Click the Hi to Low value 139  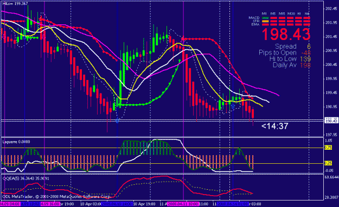[x=305, y=59]
